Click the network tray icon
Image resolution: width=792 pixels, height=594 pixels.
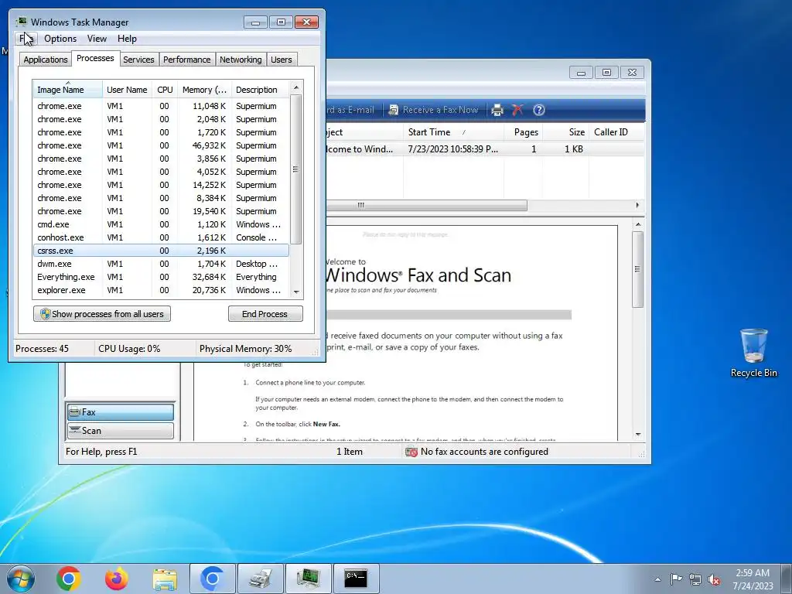tap(695, 579)
